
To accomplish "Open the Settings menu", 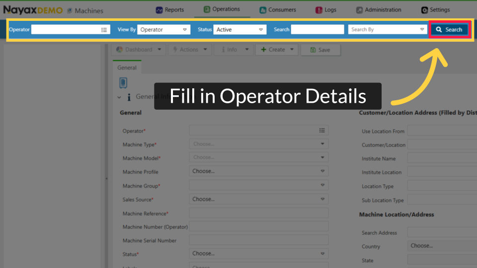I will click(435, 10).
